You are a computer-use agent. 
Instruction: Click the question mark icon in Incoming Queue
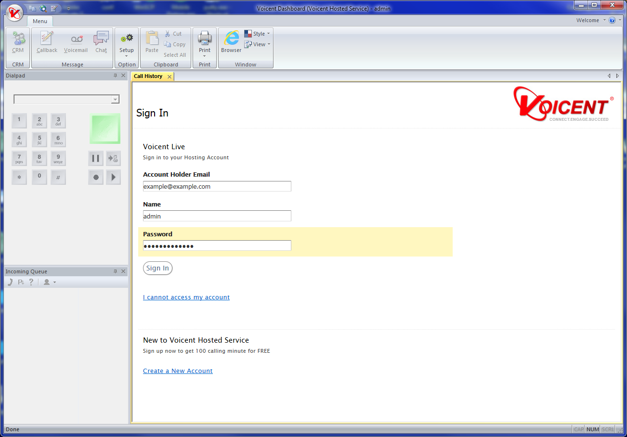tap(31, 282)
